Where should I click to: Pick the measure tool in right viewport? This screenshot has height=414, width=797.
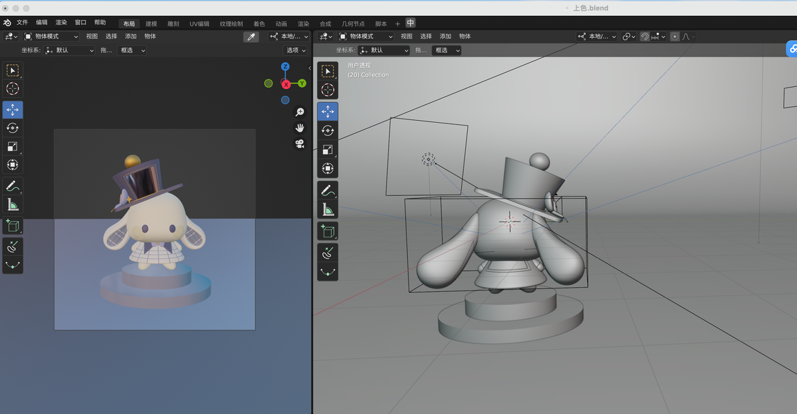pos(328,209)
